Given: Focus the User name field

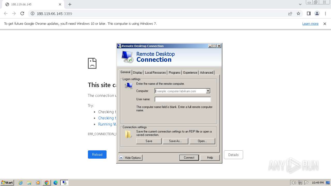Looking at the screenshot, I should 183,99.
